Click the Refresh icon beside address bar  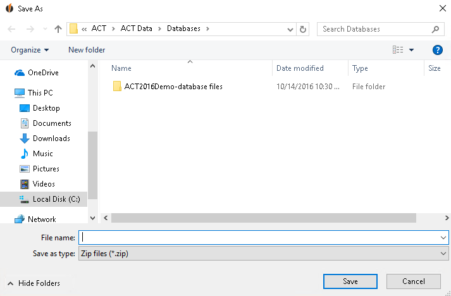coord(302,29)
